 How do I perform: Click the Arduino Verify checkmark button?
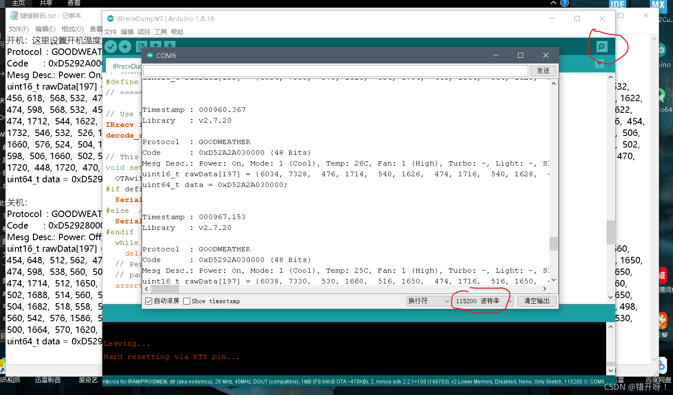(x=111, y=46)
